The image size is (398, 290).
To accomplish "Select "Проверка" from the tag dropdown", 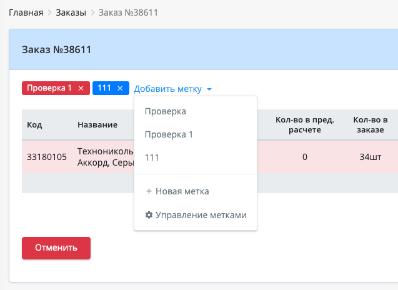I will tap(166, 111).
